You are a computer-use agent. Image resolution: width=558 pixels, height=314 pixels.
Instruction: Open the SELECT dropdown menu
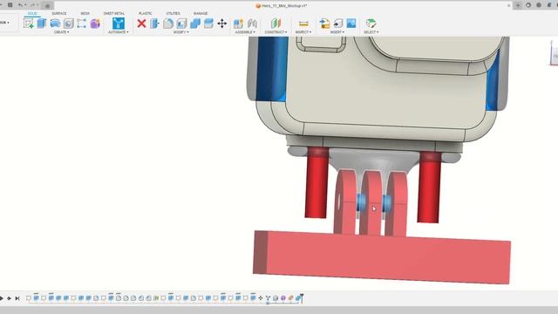tap(371, 32)
